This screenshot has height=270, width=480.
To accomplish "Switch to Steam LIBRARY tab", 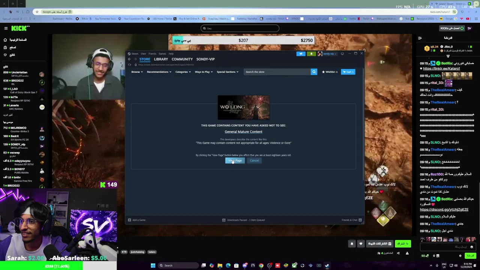I will point(161,59).
